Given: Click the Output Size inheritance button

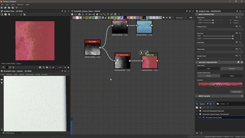Looking at the screenshot, I should (x=237, y=17).
